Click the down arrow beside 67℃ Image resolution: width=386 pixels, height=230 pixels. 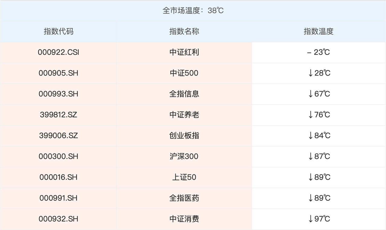click(311, 94)
